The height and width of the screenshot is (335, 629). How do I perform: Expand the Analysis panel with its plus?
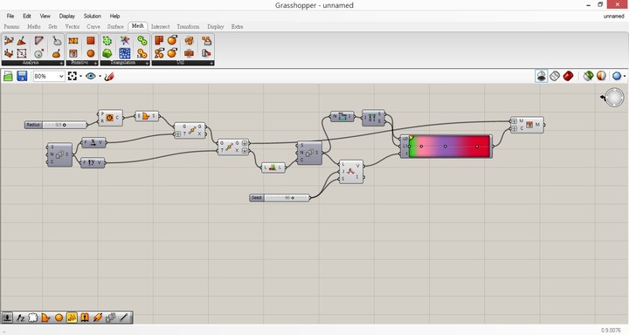click(x=61, y=64)
